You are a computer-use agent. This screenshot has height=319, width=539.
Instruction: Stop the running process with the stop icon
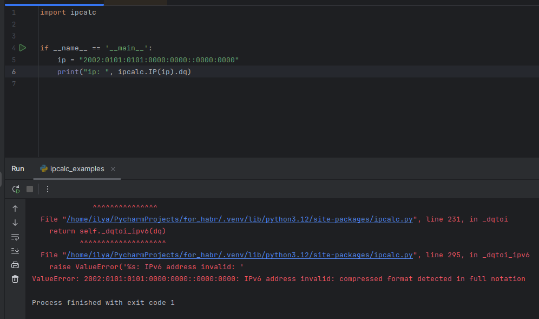(30, 189)
